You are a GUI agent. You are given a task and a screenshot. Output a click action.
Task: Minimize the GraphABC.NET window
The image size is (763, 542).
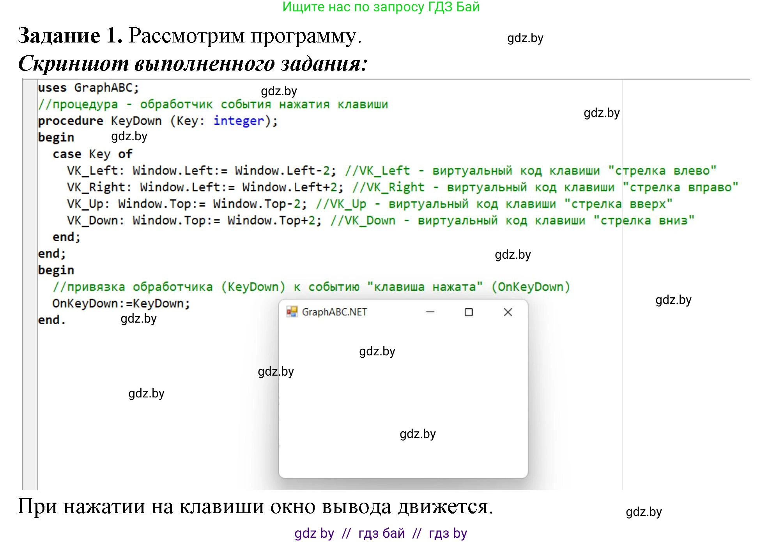(430, 312)
